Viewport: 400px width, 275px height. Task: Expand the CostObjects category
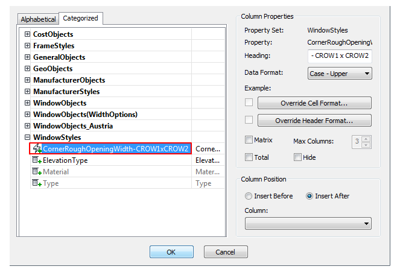point(27,34)
